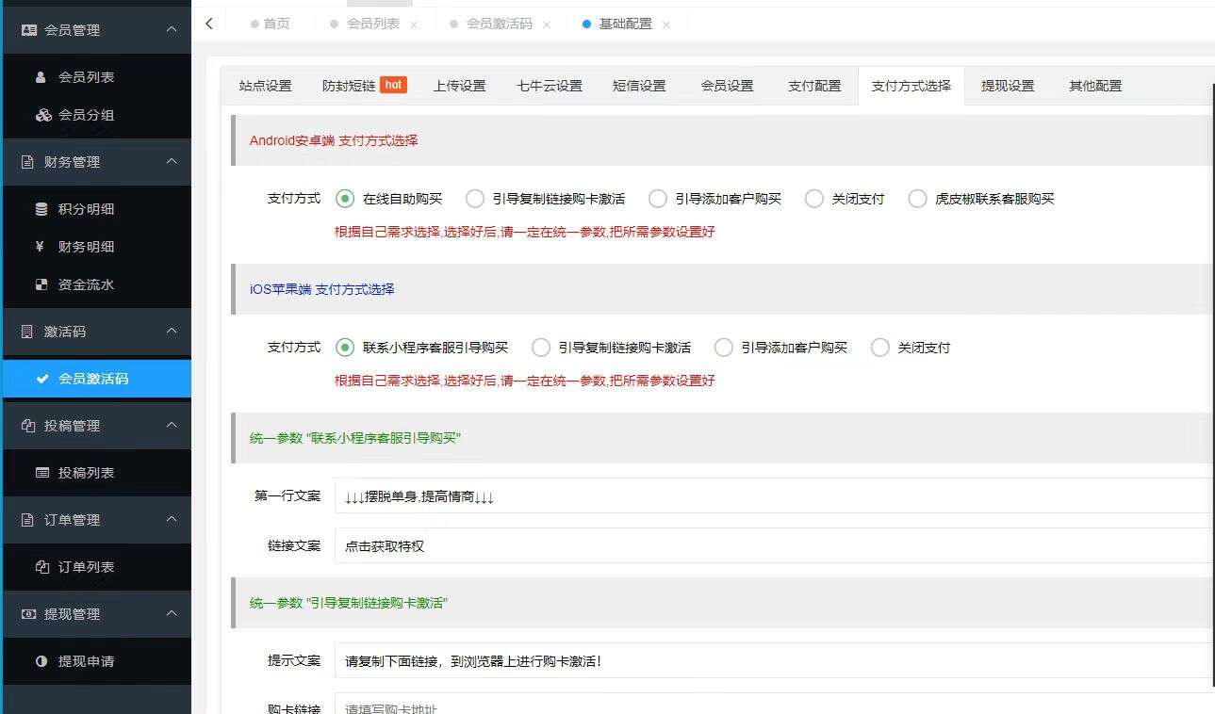Choose 关闭支付 for the iOS payment method
This screenshot has height=714, width=1215.
[879, 347]
